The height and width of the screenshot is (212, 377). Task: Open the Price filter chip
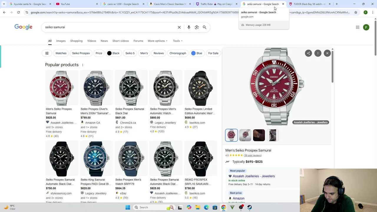point(99,53)
